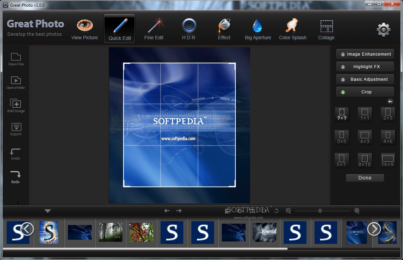Click the zoom out magnifier

[288, 211]
